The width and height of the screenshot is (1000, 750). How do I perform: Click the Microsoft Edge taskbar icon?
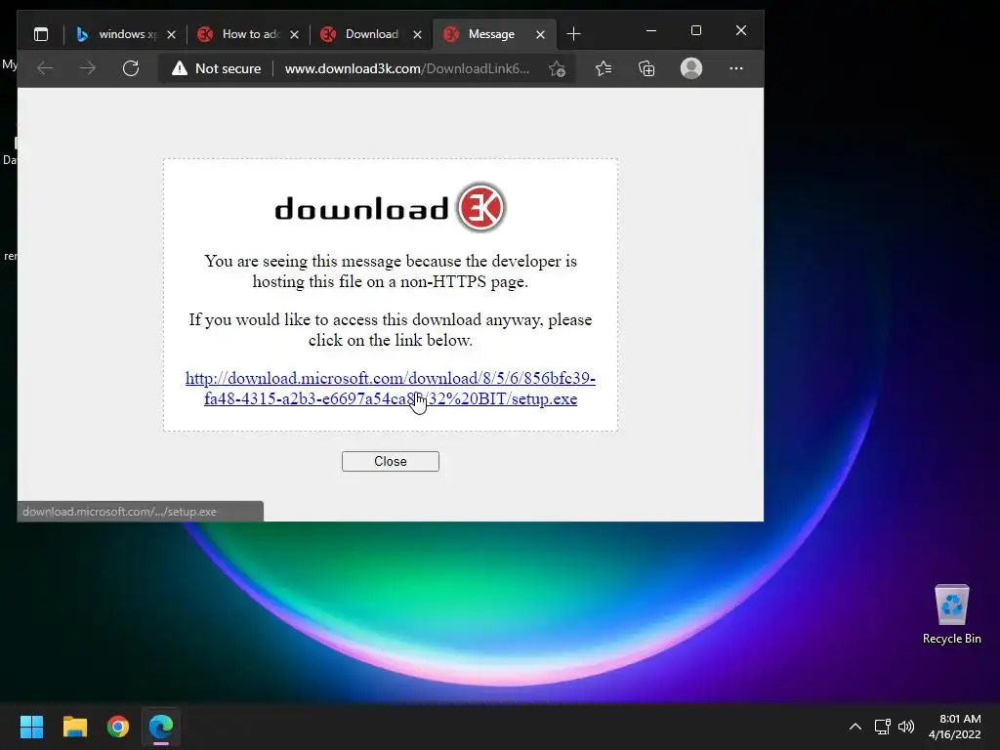[161, 727]
